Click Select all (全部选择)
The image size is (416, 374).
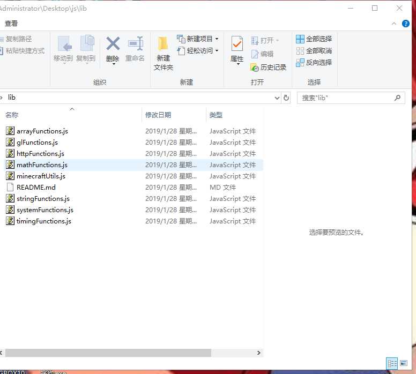pos(314,39)
